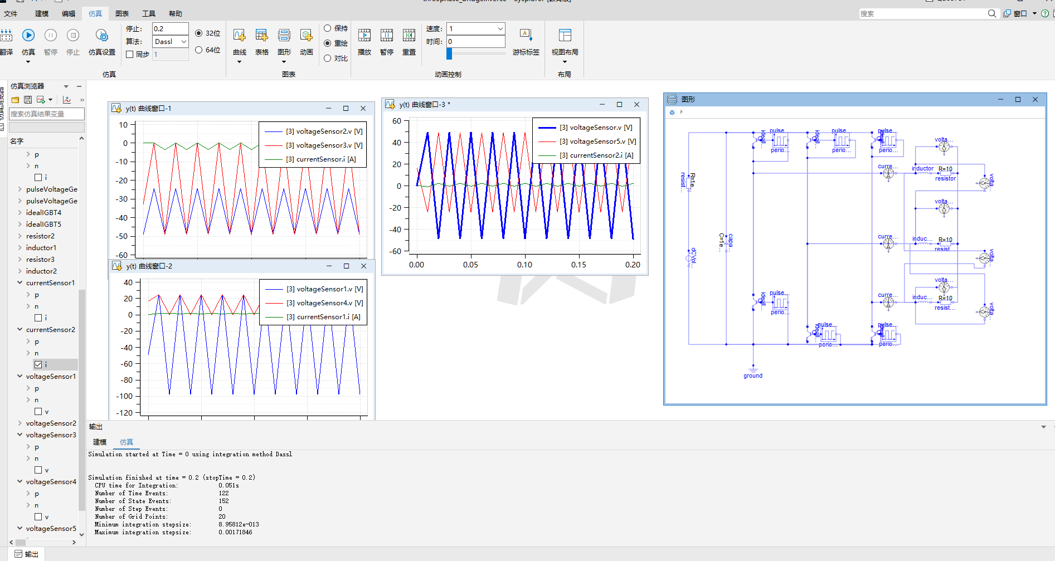Start simulation with the 仿真 play button
1055x561 pixels.
coord(28,36)
